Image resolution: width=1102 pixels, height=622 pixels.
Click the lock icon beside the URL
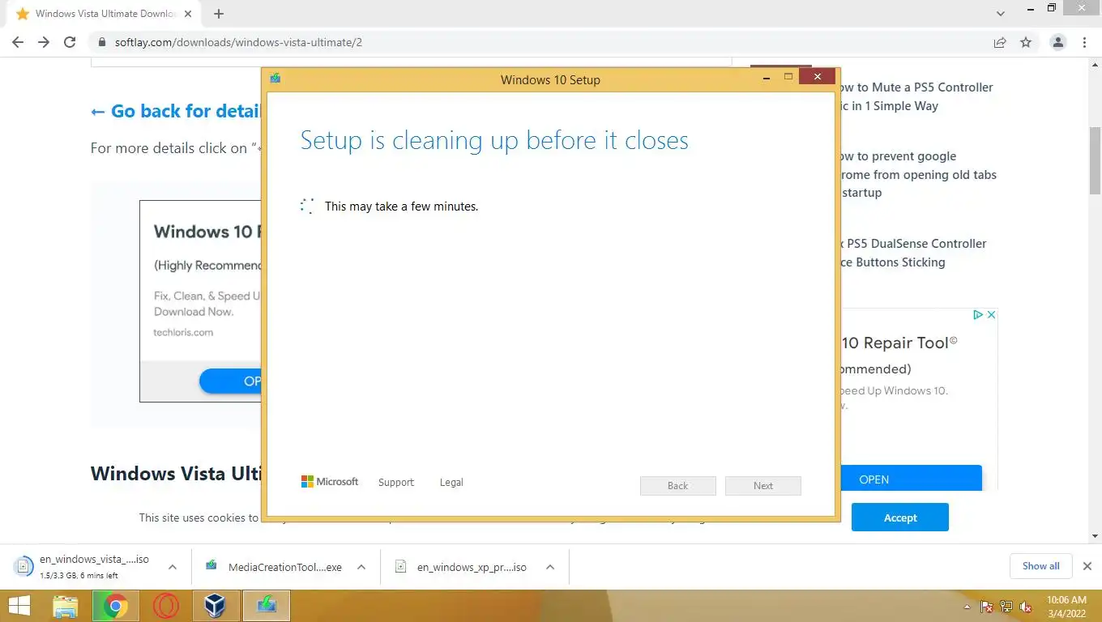click(102, 42)
